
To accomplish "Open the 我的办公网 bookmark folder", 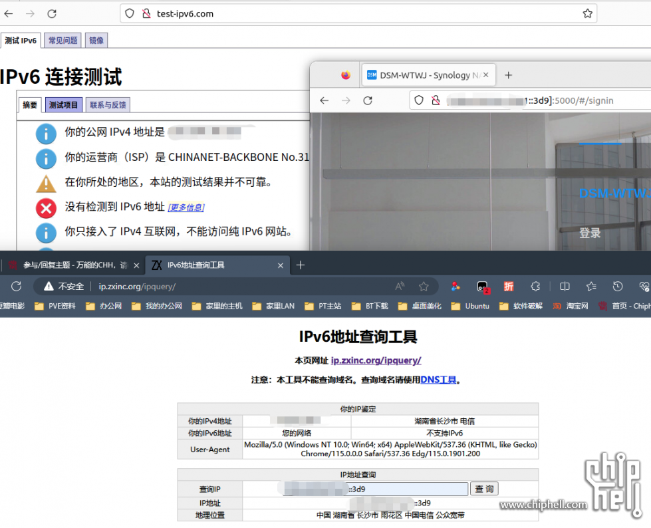I will 157,307.
